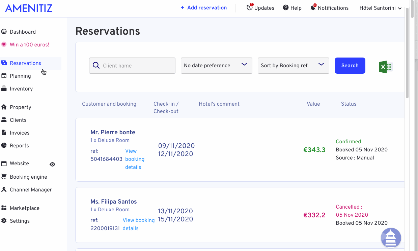
Task: Open the Planning menu item
Action: pos(20,76)
